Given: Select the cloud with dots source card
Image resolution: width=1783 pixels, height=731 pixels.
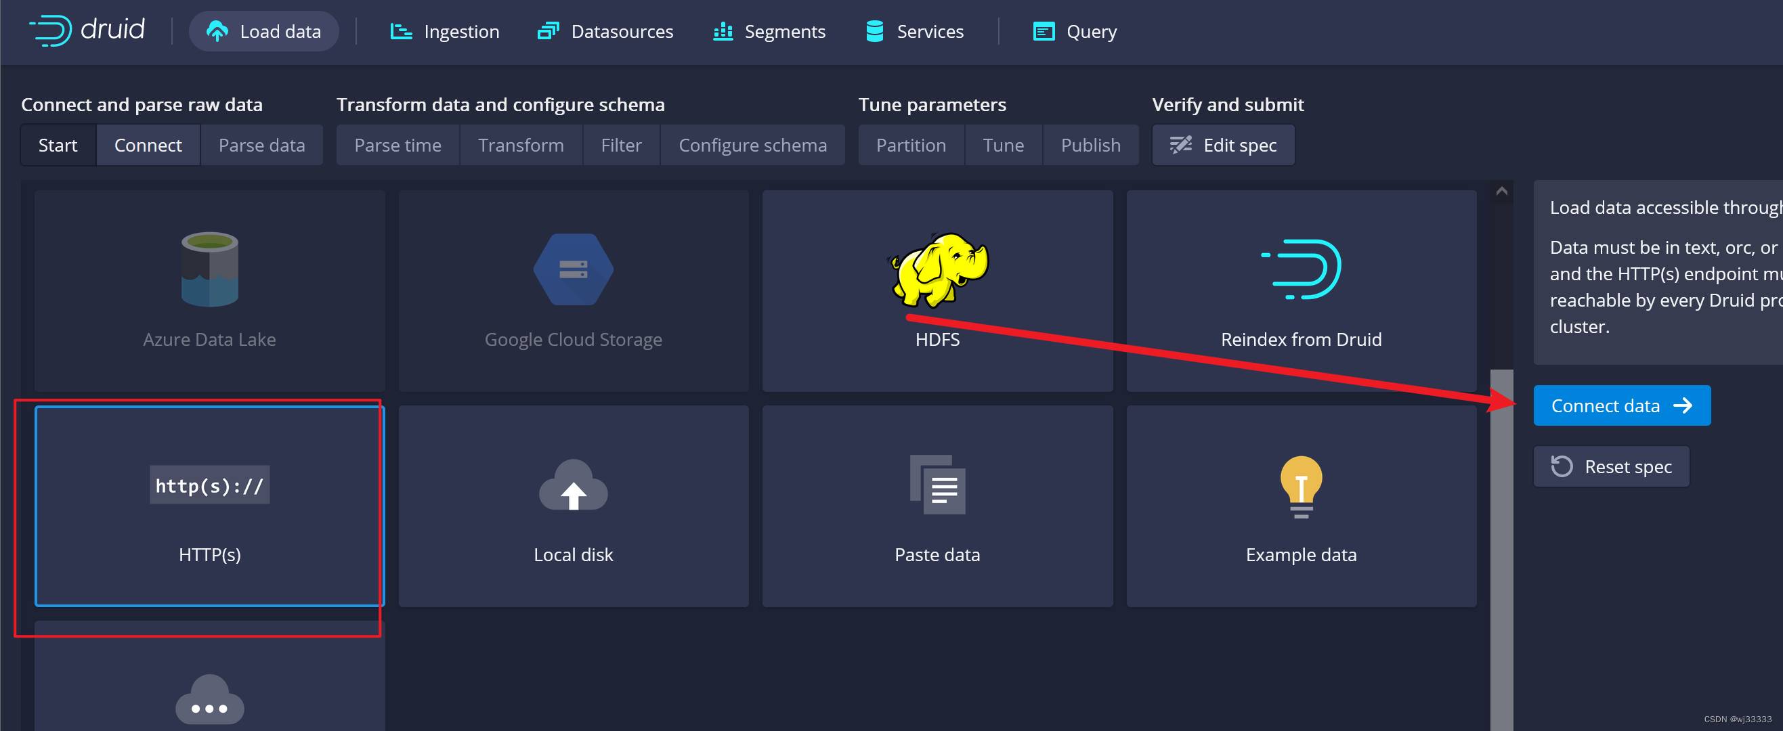Looking at the screenshot, I should click(x=210, y=676).
